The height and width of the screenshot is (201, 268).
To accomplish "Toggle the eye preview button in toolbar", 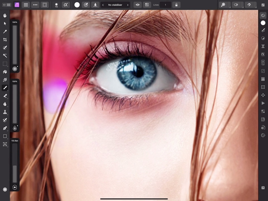I will click(x=137, y=5).
